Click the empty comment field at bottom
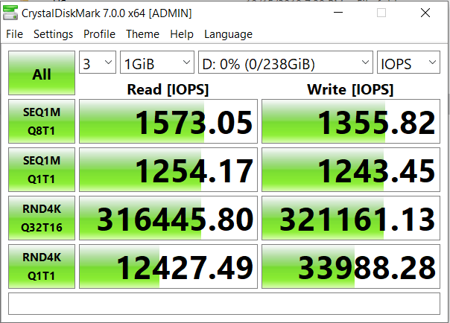The height and width of the screenshot is (323, 450). coord(224,304)
